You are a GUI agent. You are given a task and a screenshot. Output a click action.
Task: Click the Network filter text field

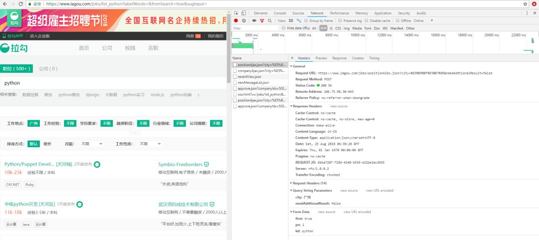point(256,28)
